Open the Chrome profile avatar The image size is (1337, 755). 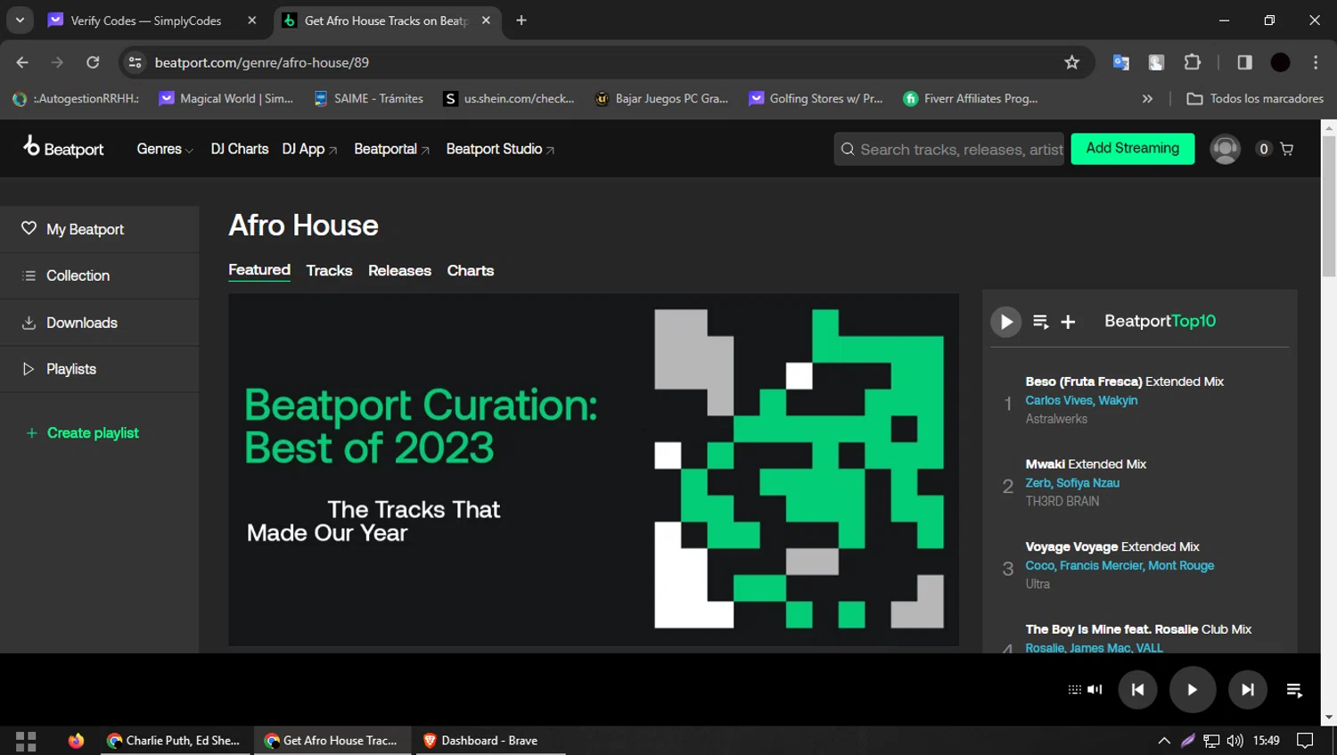tap(1280, 62)
